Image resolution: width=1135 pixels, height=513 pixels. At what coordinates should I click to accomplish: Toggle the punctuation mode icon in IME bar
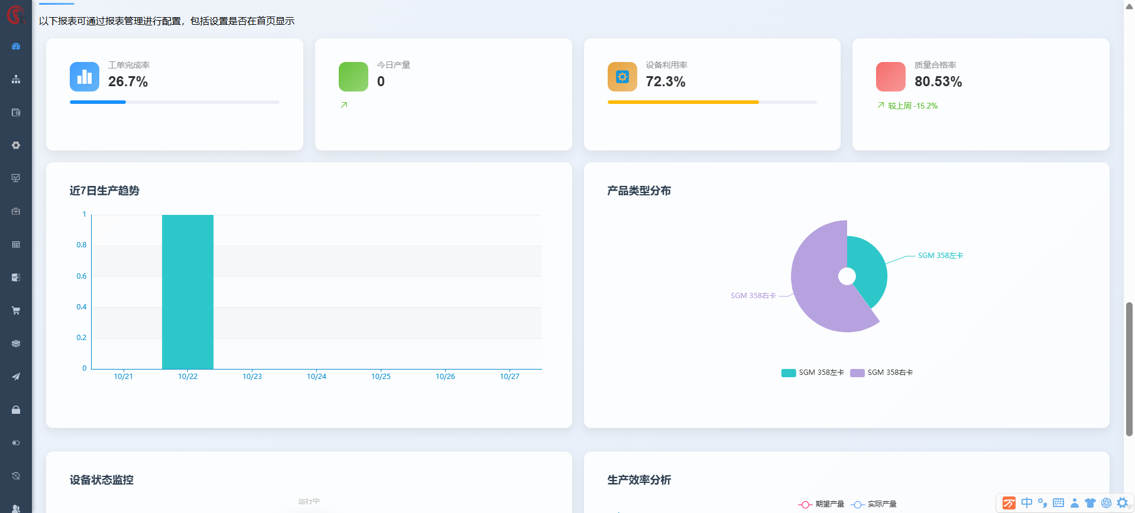point(1043,503)
